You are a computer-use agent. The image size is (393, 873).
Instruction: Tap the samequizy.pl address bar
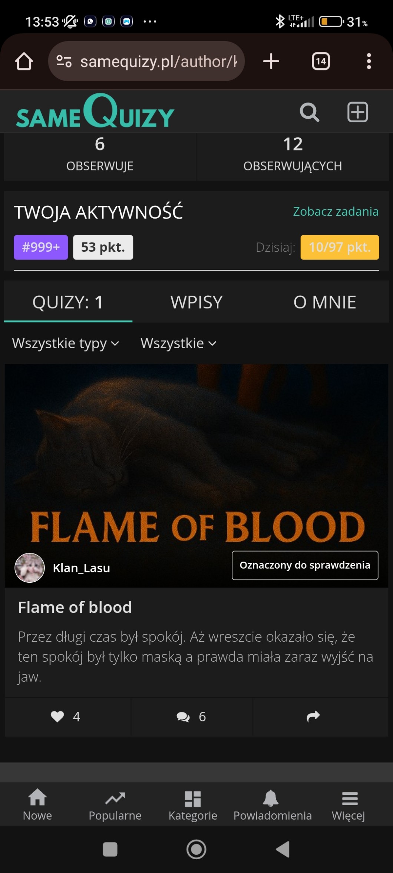(x=146, y=61)
